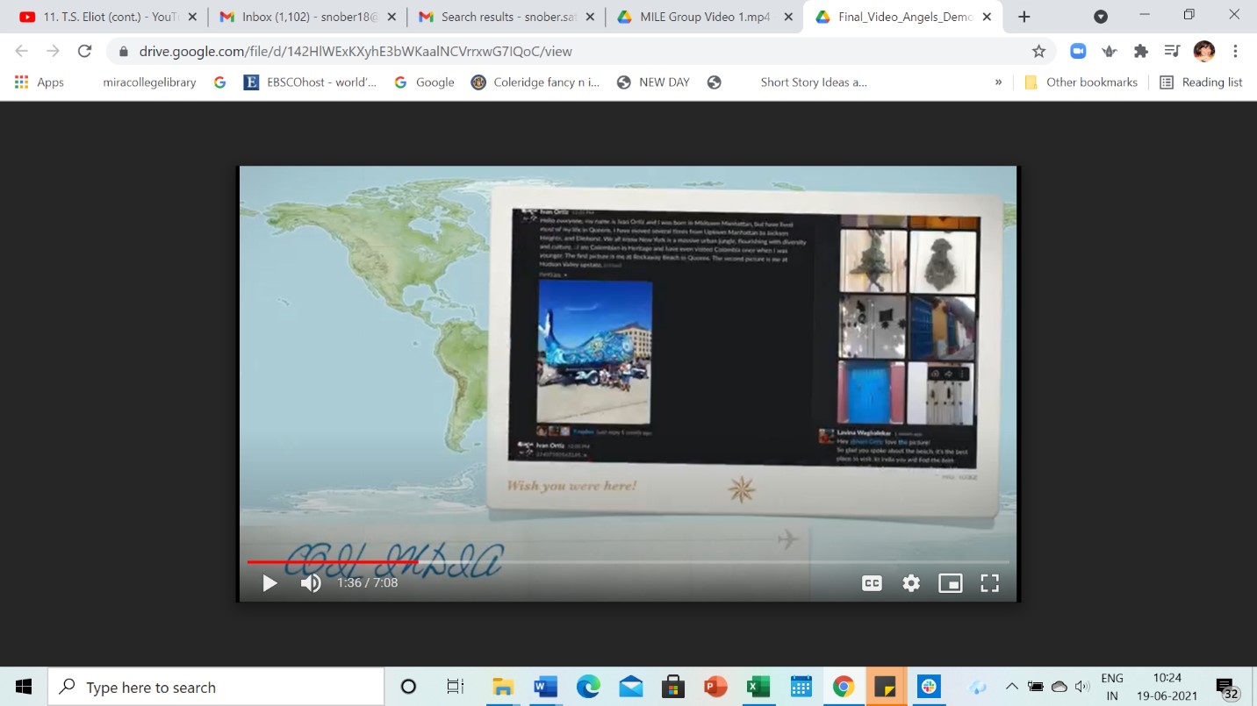Expand hidden bookmarks chevron
This screenshot has width=1257, height=706.
pyautogui.click(x=998, y=82)
